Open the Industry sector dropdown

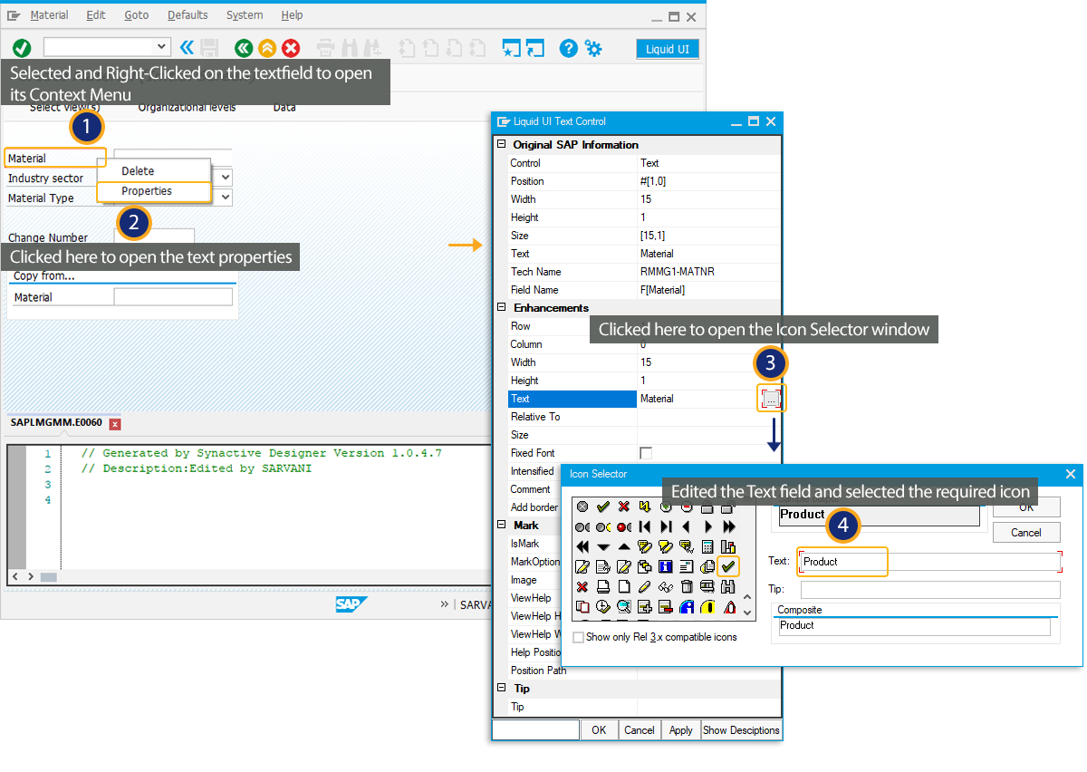(226, 178)
